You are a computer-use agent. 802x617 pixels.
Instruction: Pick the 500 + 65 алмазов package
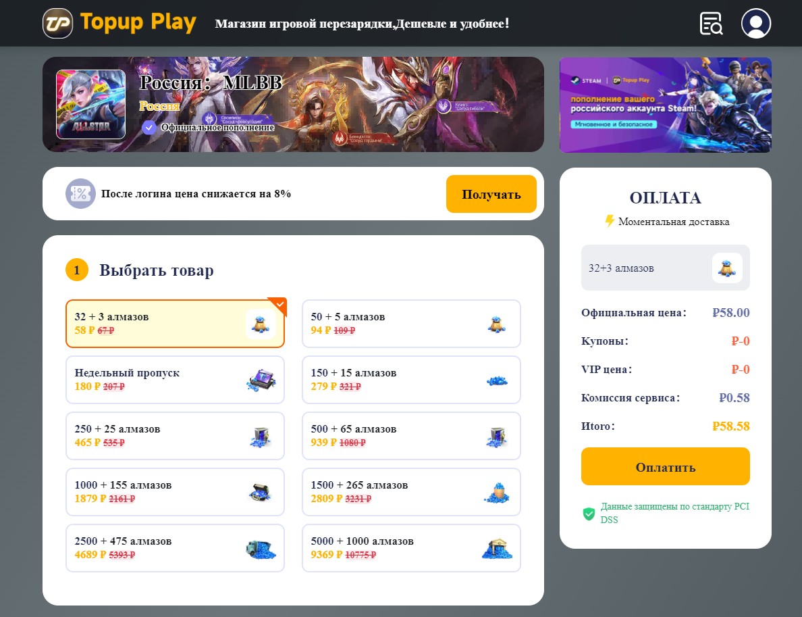pos(411,436)
